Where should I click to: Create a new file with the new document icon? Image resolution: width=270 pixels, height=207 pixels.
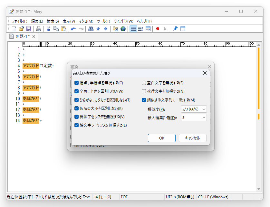coord(13,29)
